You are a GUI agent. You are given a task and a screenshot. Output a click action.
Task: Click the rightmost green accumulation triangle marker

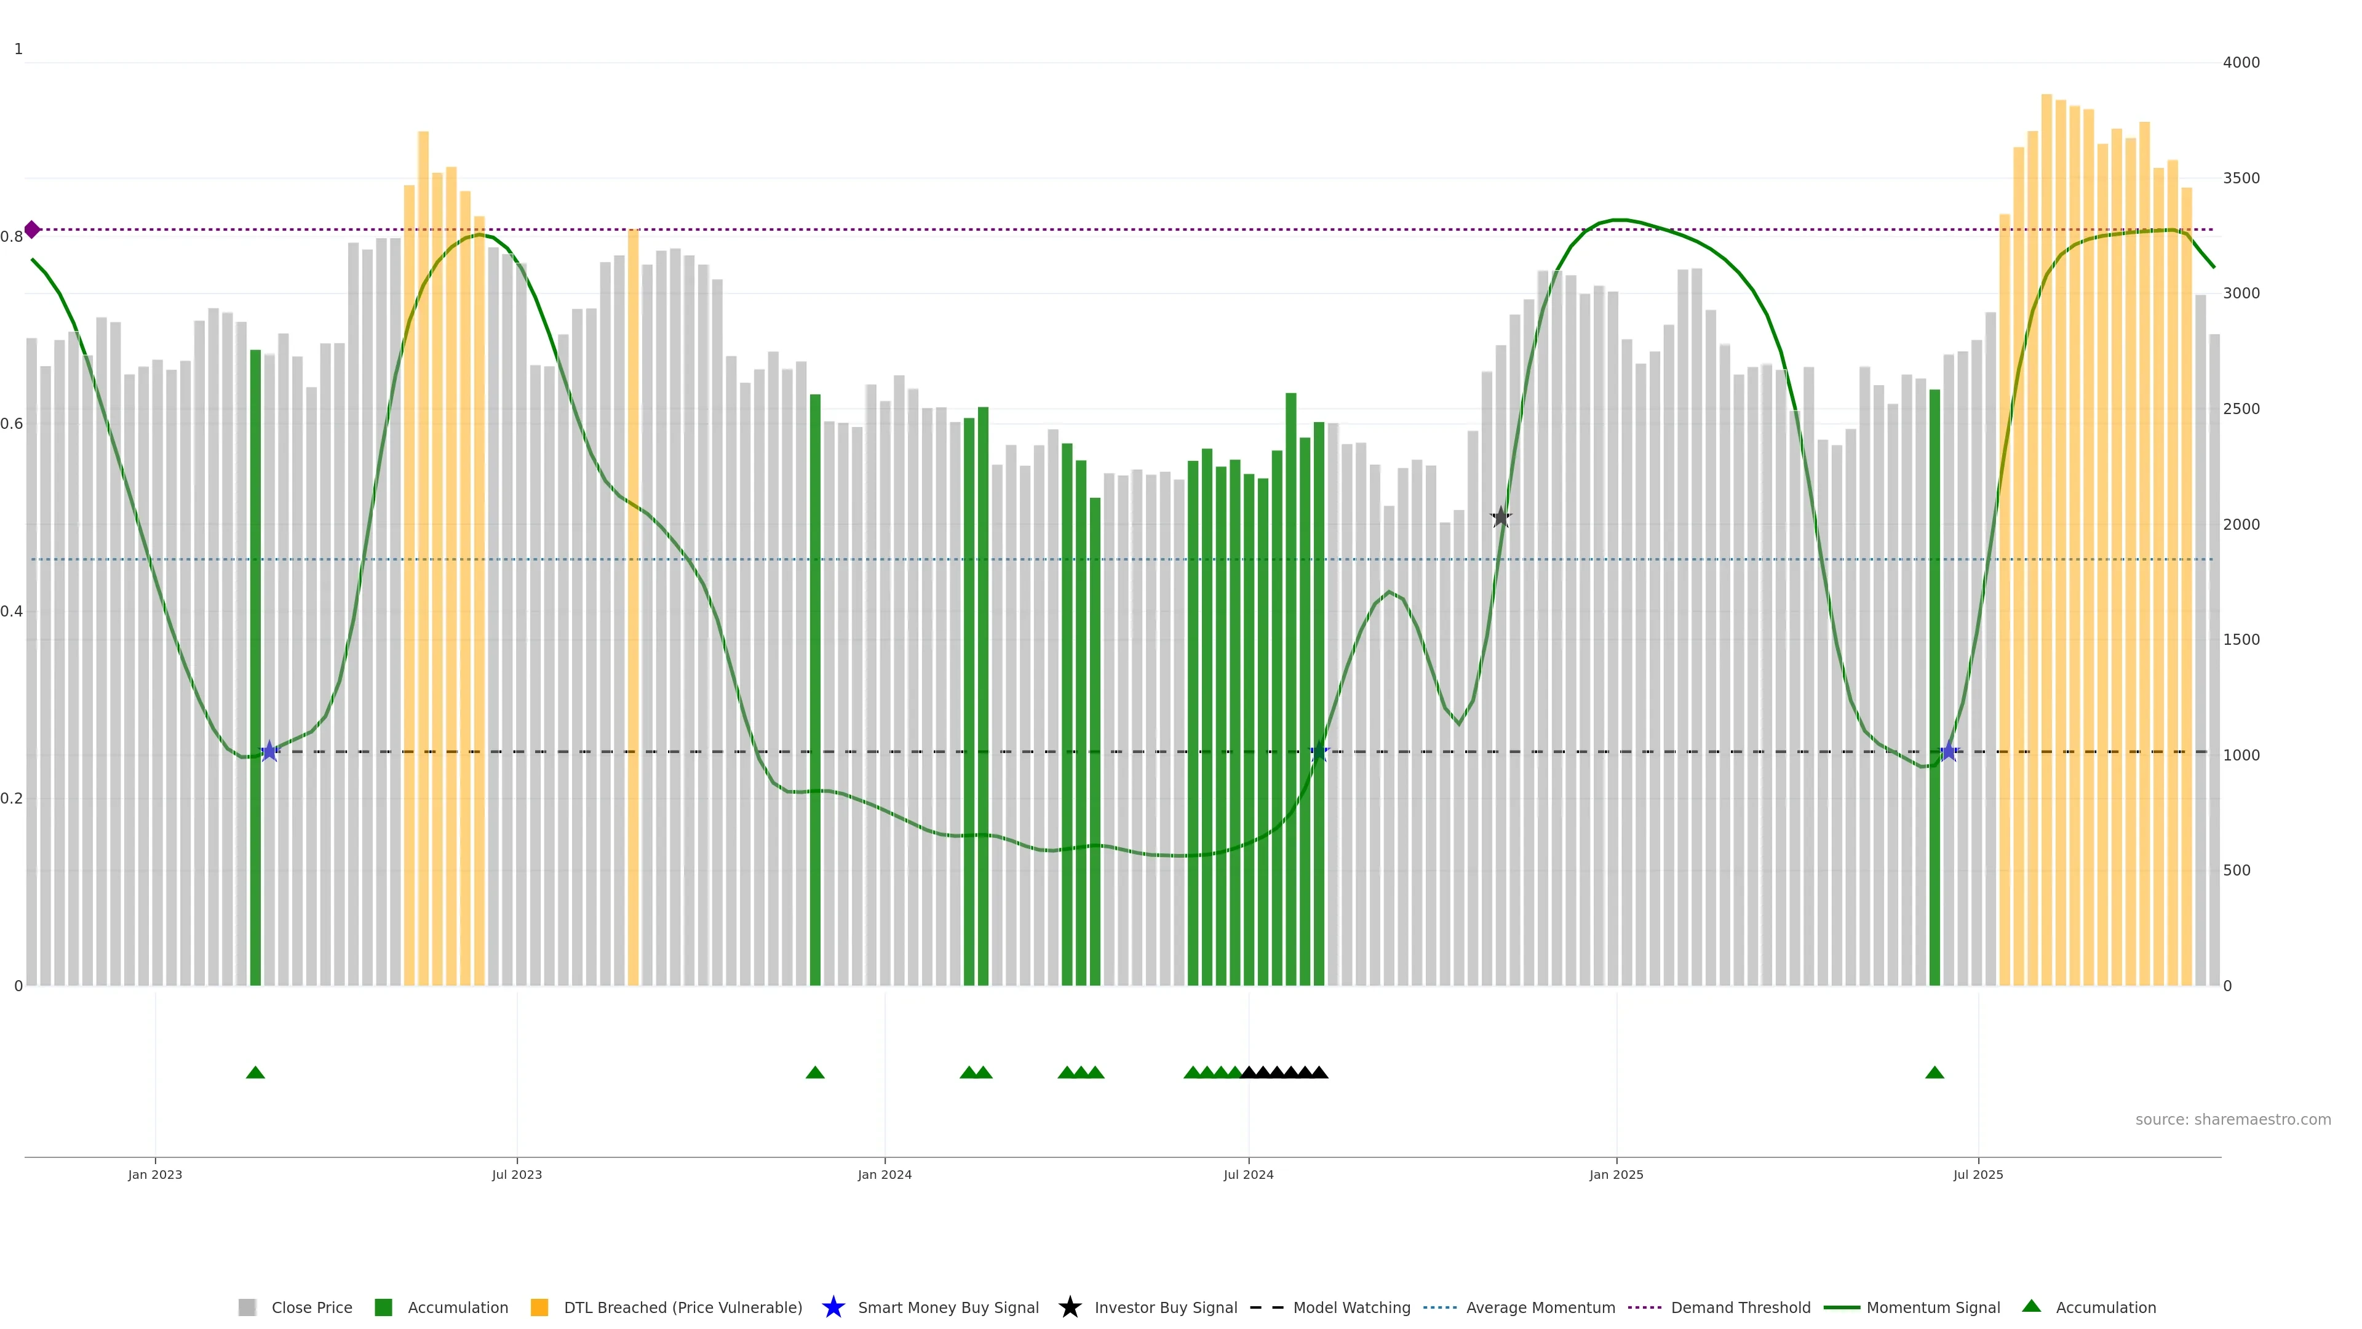[x=1935, y=1072]
